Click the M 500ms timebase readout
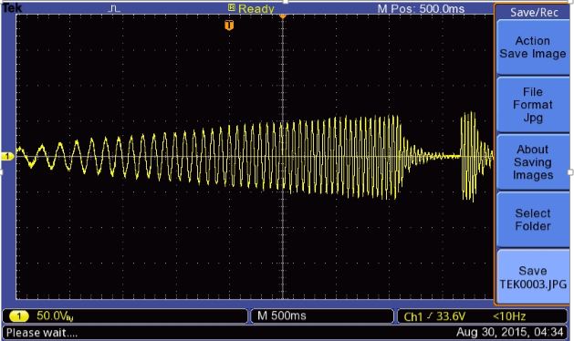Viewport: 574px width, 341px height. (281, 315)
